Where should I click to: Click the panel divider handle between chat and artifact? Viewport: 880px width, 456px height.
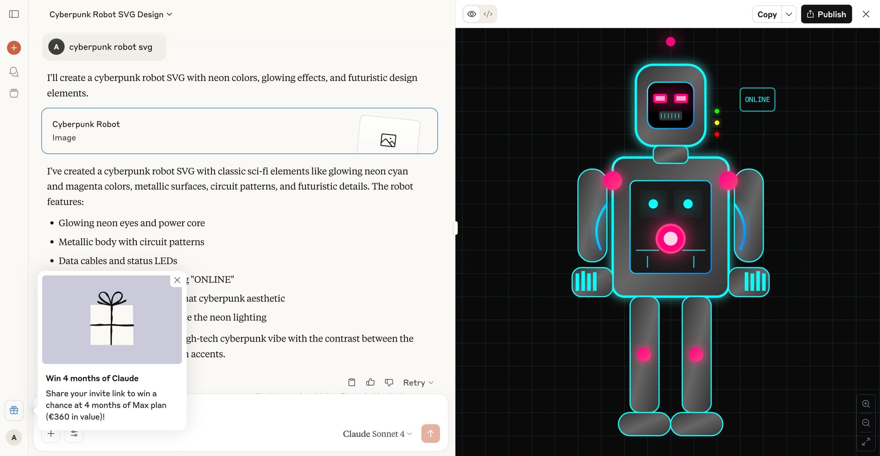click(455, 228)
